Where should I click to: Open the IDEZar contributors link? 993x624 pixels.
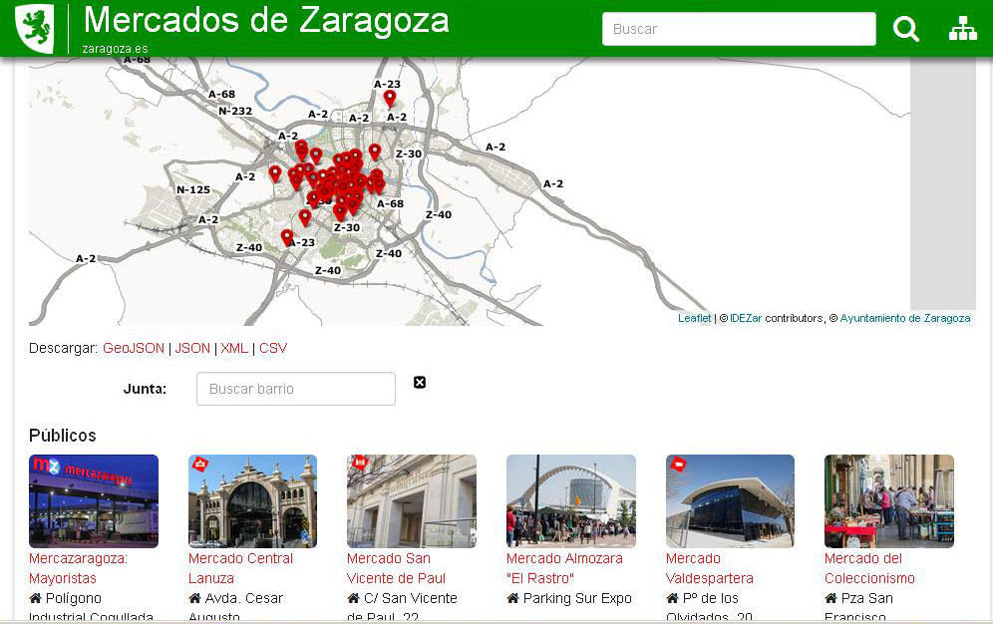745,319
